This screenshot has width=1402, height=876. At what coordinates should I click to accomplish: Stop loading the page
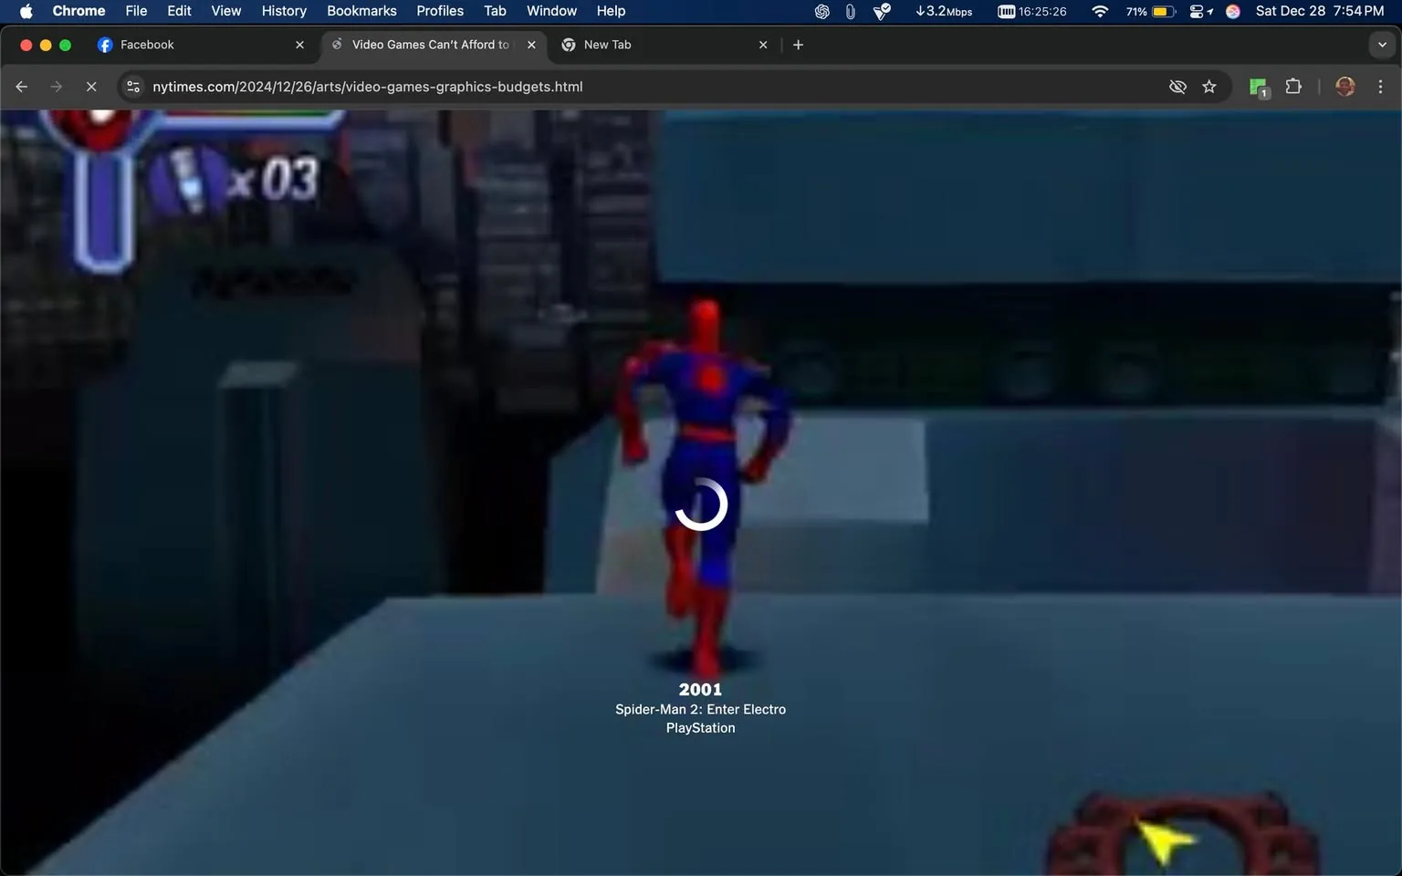91,86
